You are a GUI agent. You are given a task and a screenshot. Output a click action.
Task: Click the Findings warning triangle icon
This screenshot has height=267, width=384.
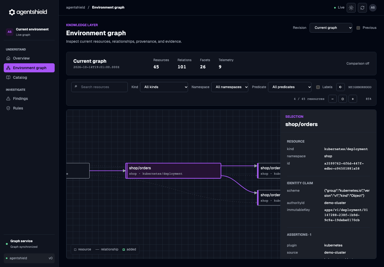pos(8,99)
